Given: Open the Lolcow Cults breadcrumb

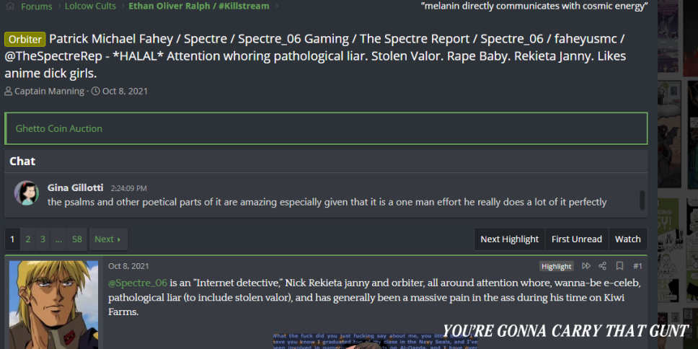Looking at the screenshot, I should coord(89,6).
